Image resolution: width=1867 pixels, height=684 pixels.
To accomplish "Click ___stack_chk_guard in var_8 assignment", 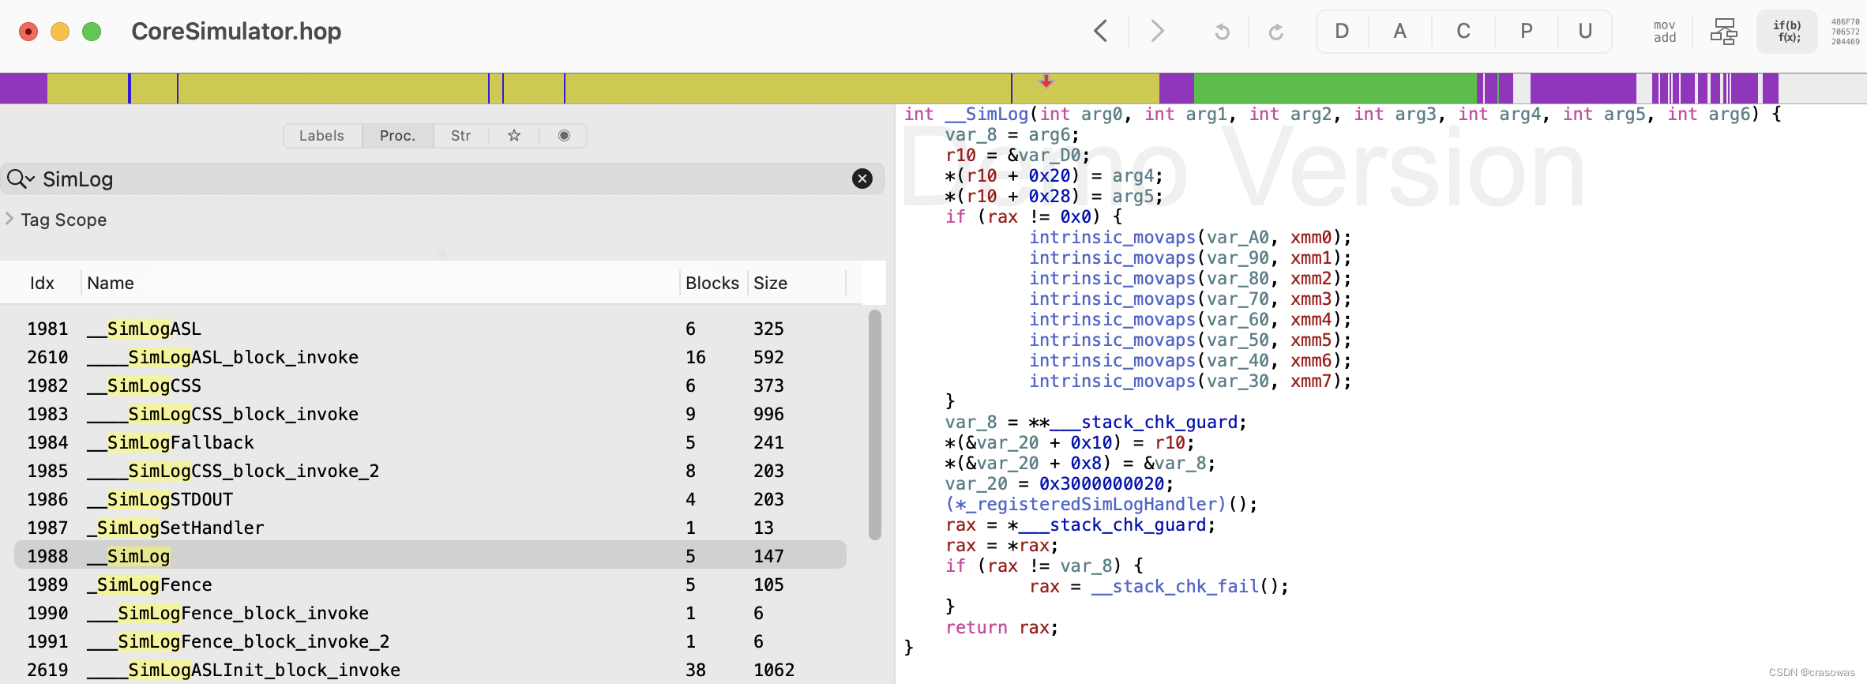I will 1144,422.
